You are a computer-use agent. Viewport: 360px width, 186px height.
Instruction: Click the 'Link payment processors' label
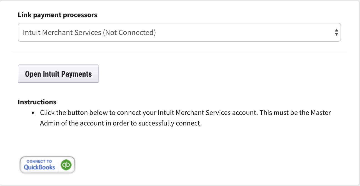click(x=57, y=15)
